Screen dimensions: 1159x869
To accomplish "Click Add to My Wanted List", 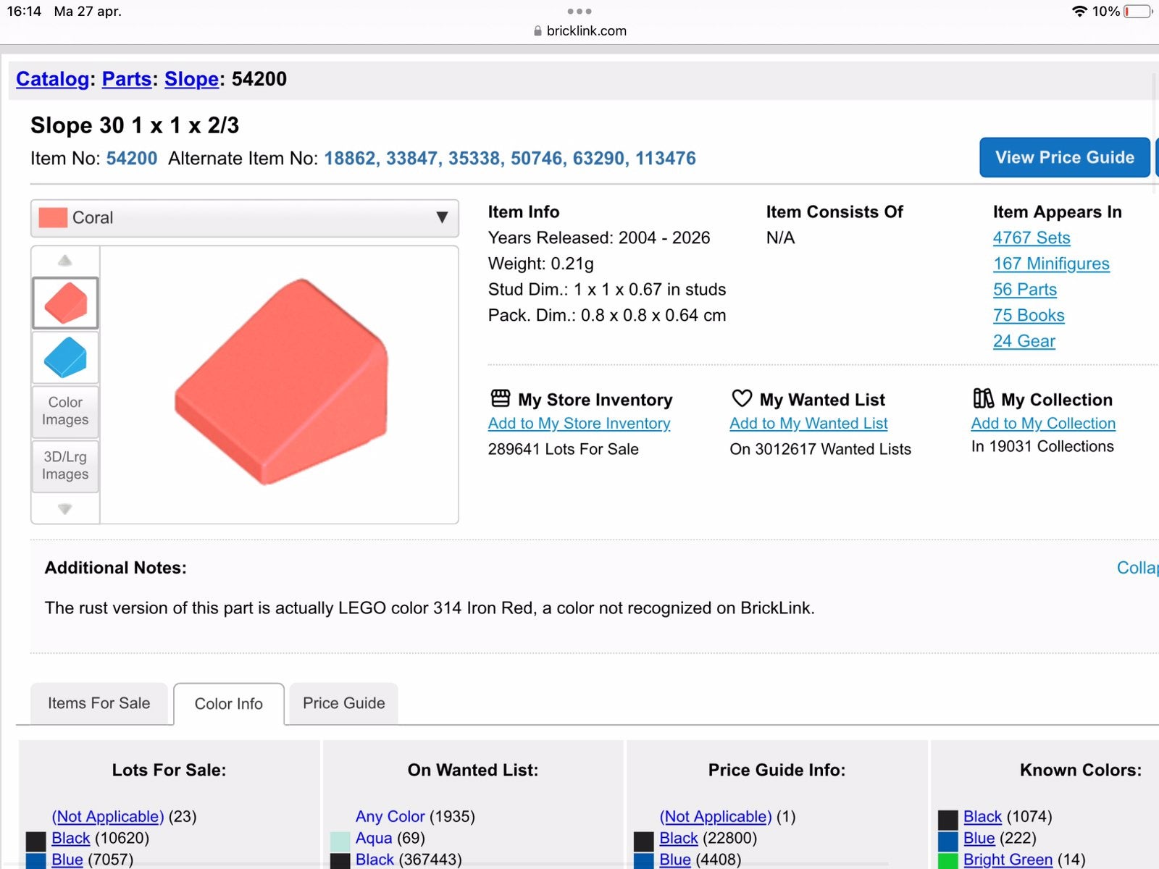I will pyautogui.click(x=808, y=424).
